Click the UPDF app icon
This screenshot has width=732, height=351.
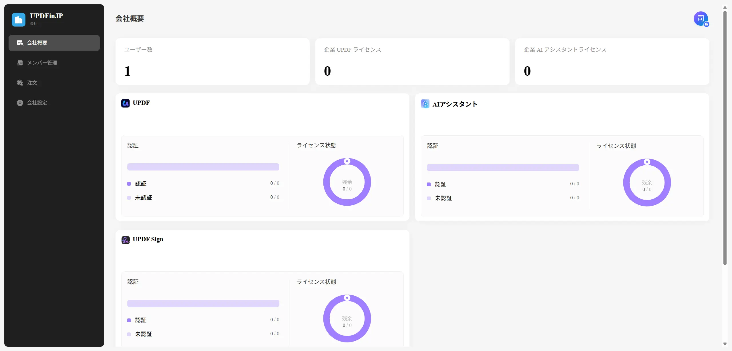pos(126,103)
